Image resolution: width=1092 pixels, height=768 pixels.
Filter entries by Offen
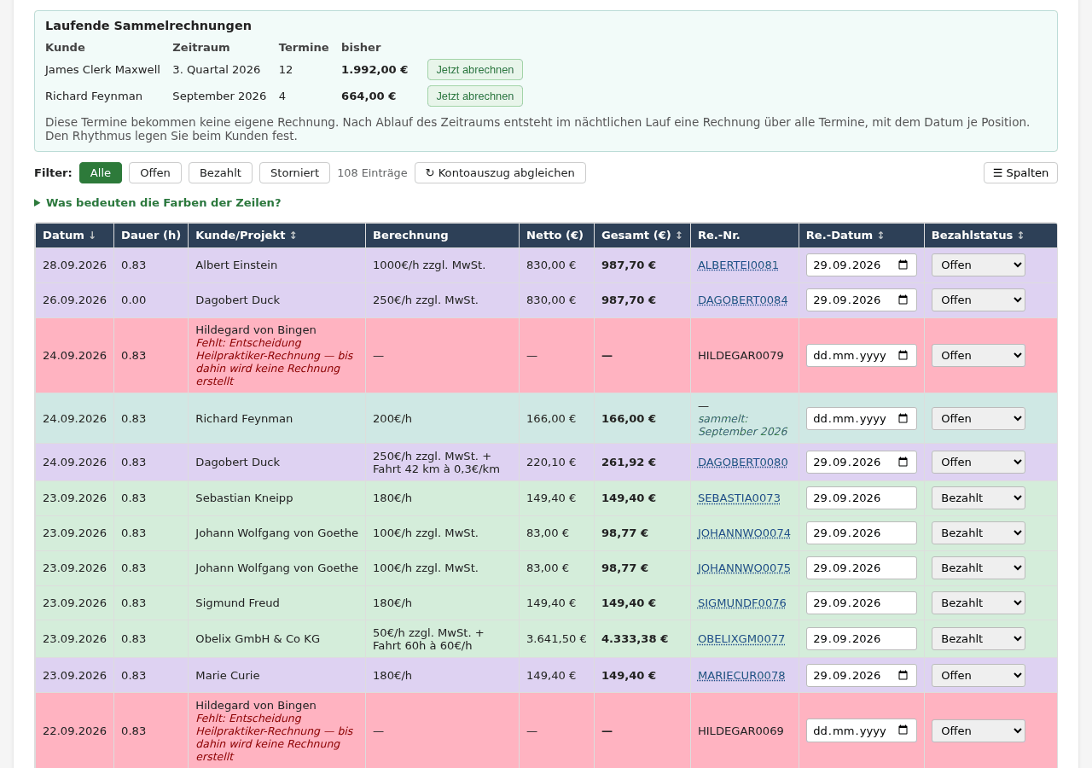tap(155, 172)
